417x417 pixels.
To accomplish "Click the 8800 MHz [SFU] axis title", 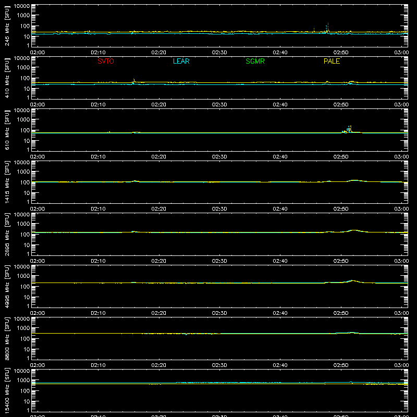I will coord(7,338).
